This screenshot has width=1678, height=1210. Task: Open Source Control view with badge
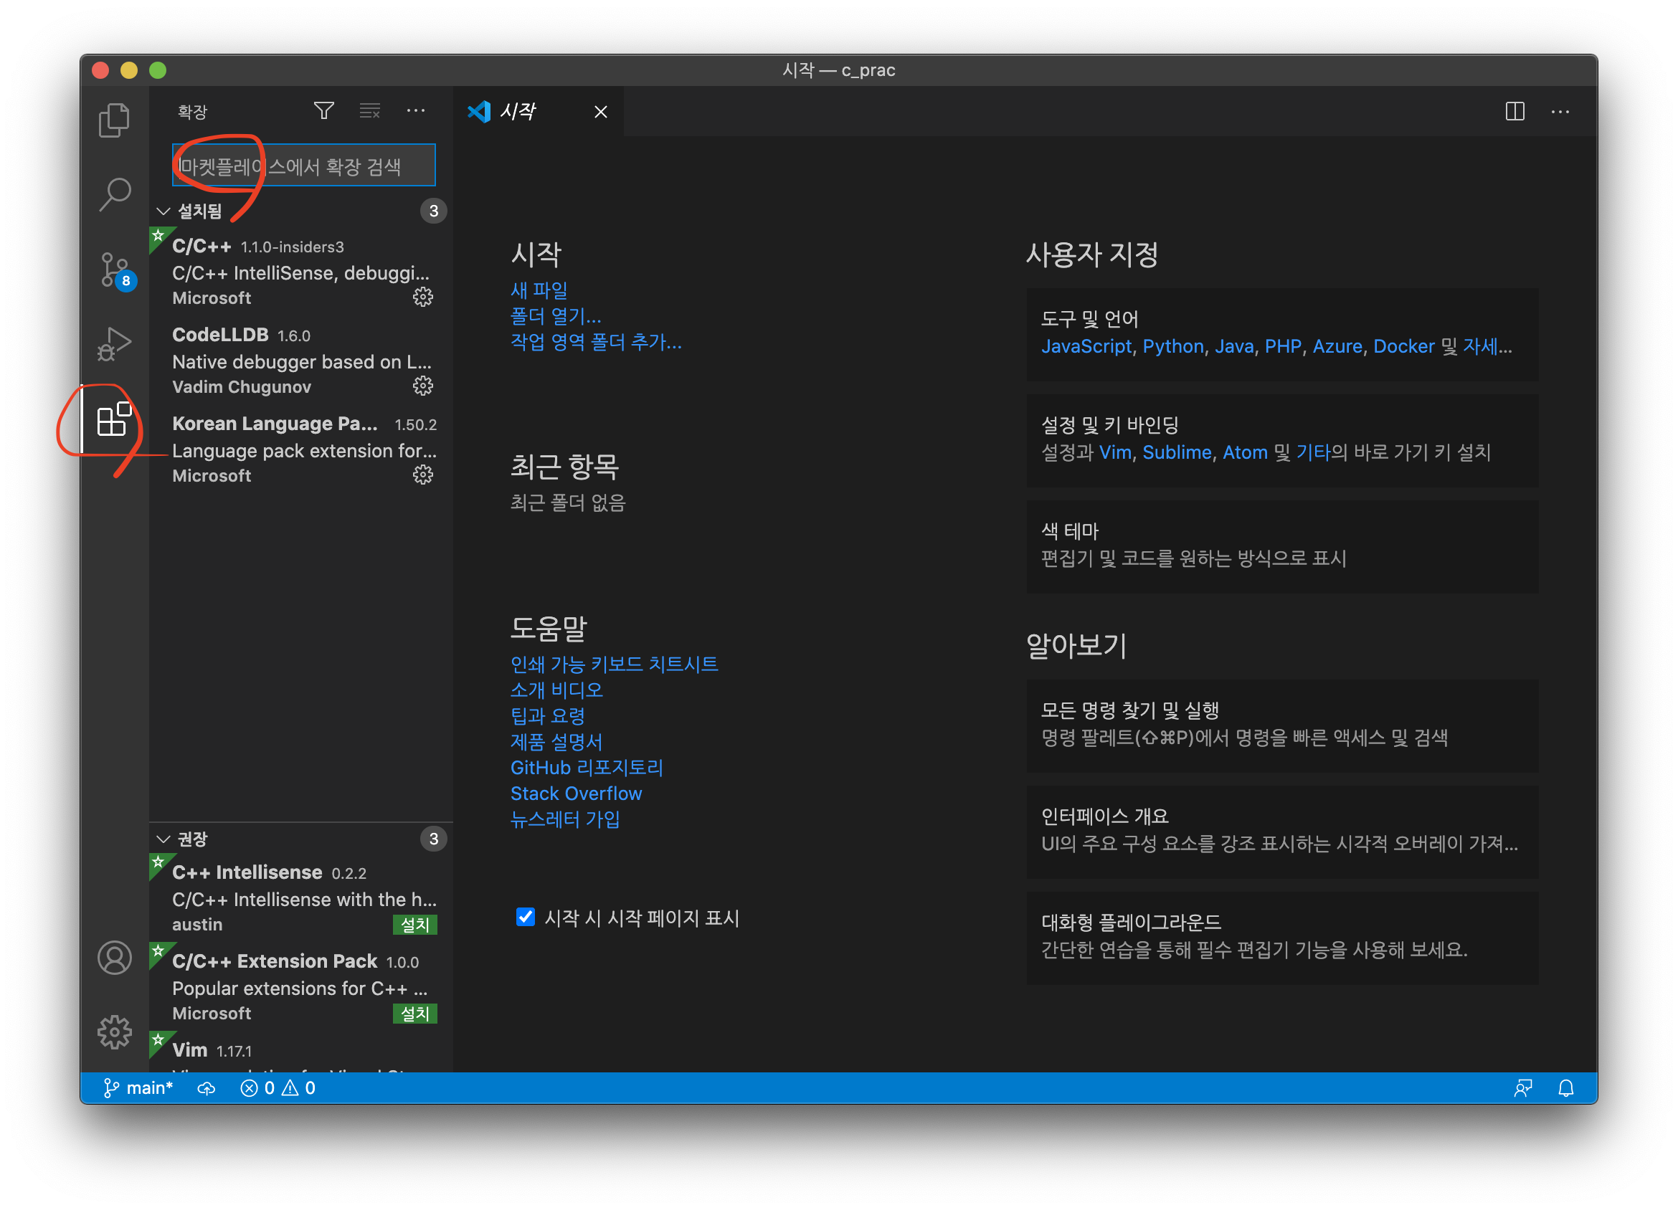[114, 270]
